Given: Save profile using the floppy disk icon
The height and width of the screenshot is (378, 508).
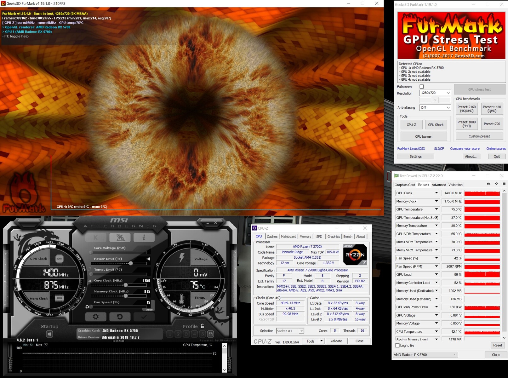Looking at the screenshot, I should click(x=211, y=334).
